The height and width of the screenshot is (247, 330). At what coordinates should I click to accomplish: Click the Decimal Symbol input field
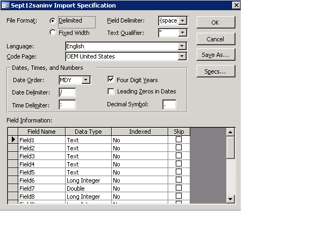[x=169, y=104]
